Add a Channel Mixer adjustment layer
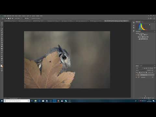Viewport: 156px width, 117px height. [146, 37]
